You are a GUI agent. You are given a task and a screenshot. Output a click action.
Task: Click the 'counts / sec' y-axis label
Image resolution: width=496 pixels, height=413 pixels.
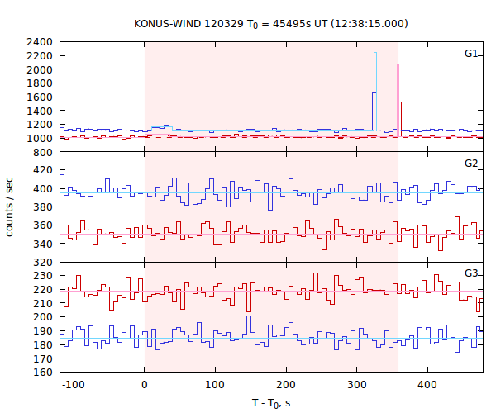(x=9, y=207)
